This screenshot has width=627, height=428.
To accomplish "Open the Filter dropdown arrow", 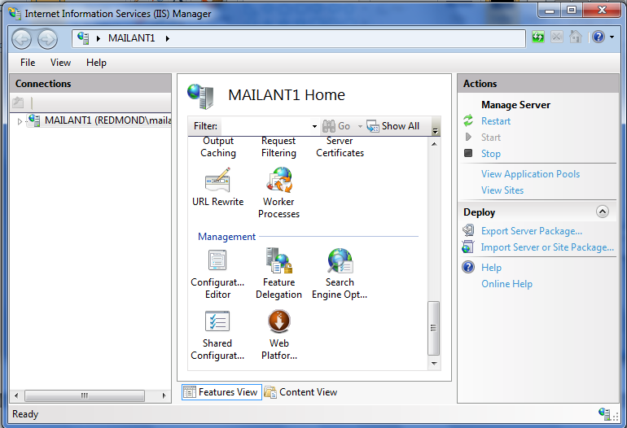I will (314, 126).
